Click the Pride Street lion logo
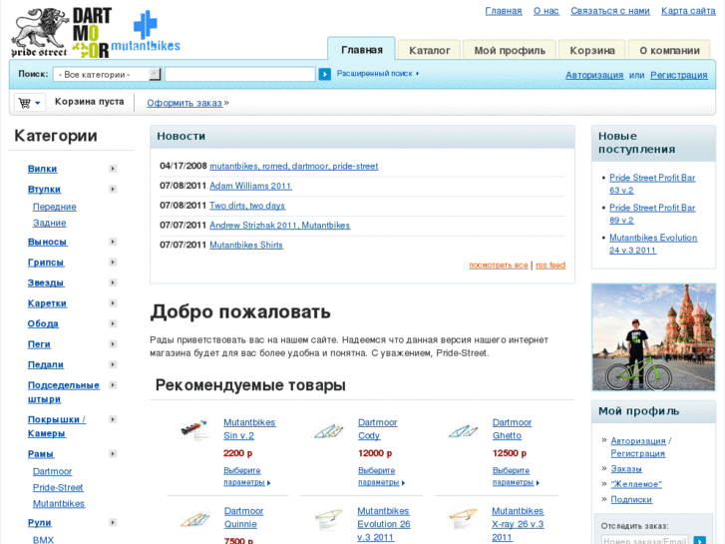Viewport: 725px width, 544px height. click(41, 33)
